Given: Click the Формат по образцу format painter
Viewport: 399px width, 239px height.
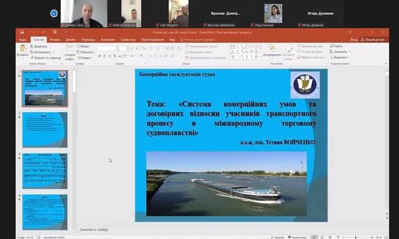Looking at the screenshot, I should (x=45, y=58).
